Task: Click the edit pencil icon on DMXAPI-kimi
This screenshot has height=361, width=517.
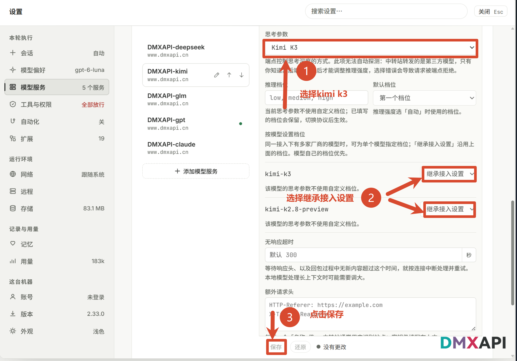Action: [217, 75]
